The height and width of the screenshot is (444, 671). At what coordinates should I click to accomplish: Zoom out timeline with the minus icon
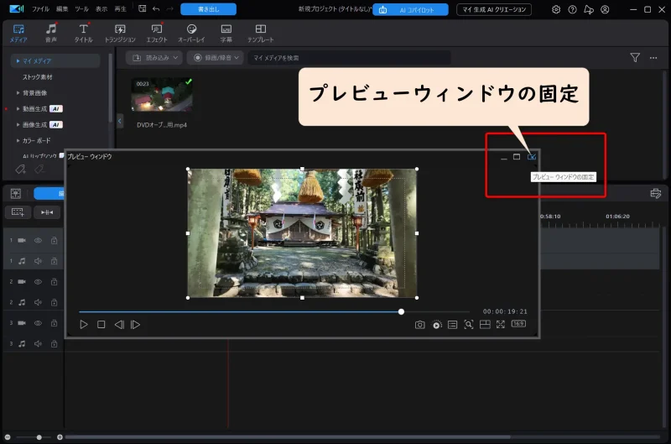tap(8, 437)
